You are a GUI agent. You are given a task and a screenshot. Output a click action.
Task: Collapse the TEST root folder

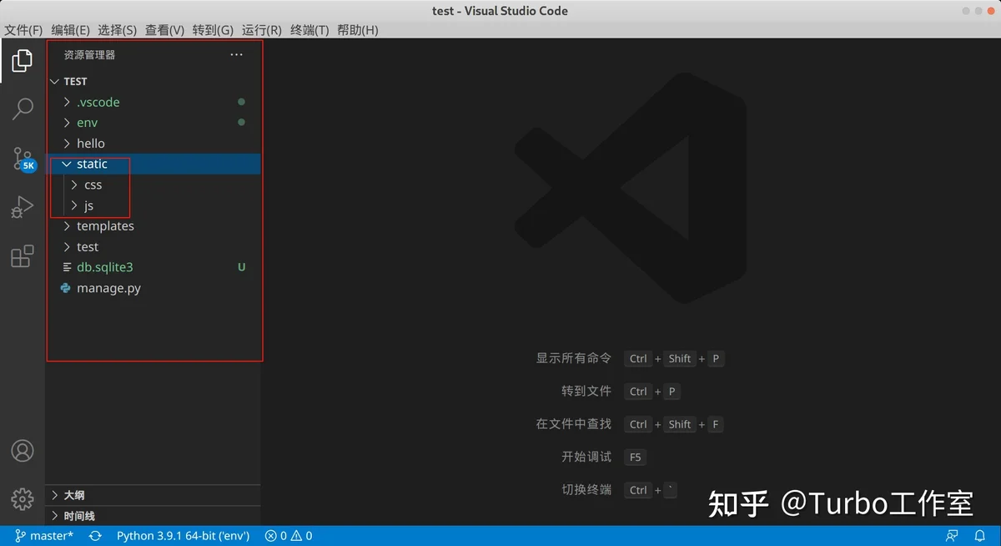[154, 81]
